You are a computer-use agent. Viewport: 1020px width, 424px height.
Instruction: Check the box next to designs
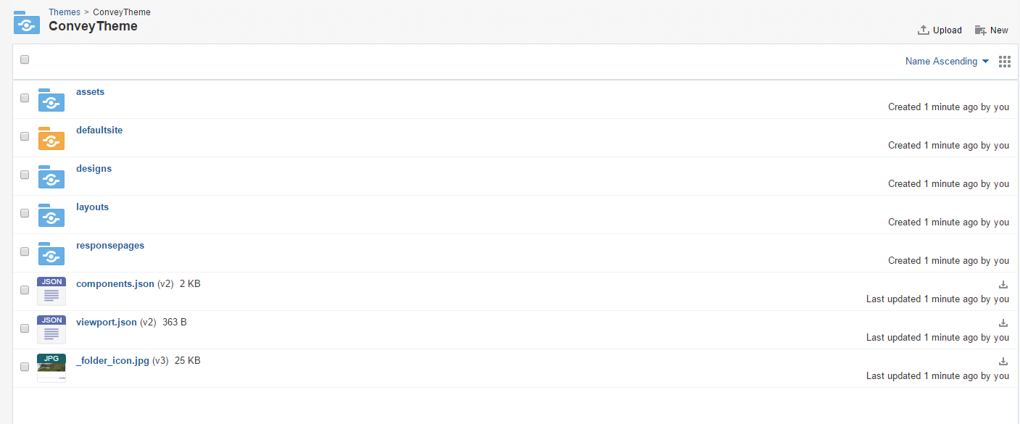(25, 175)
